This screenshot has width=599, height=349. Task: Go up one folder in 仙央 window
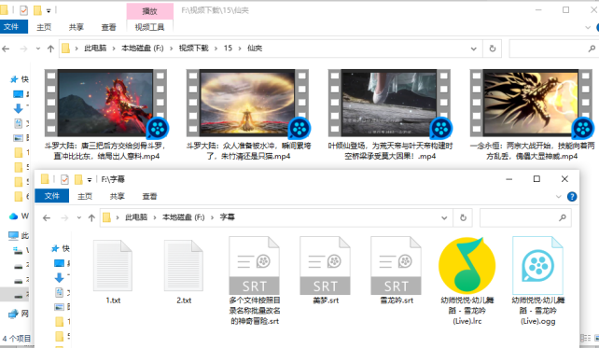(x=50, y=49)
